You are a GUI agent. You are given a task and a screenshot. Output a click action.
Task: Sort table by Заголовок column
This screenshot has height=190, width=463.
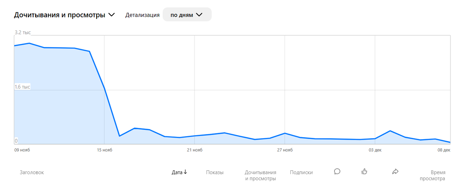[x=32, y=172]
